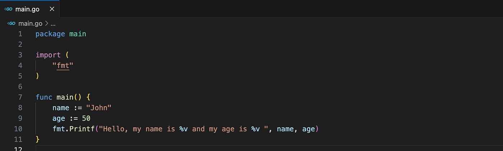Place cursor on package keyword
503x151 pixels.
[x=50, y=34]
